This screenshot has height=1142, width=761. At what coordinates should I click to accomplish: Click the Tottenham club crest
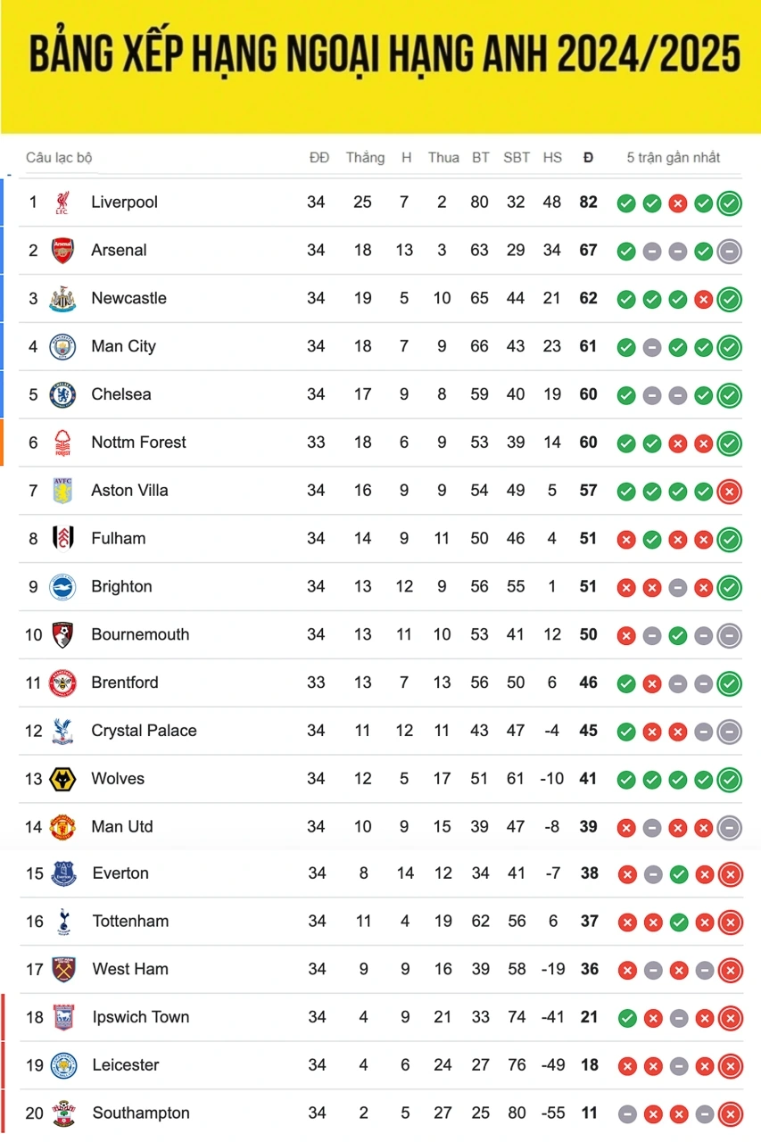tap(62, 922)
